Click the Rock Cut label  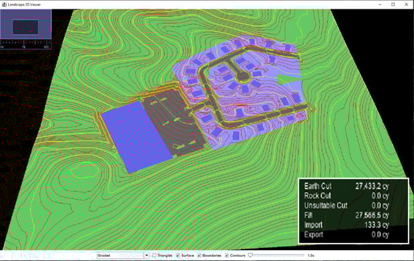[x=317, y=196]
